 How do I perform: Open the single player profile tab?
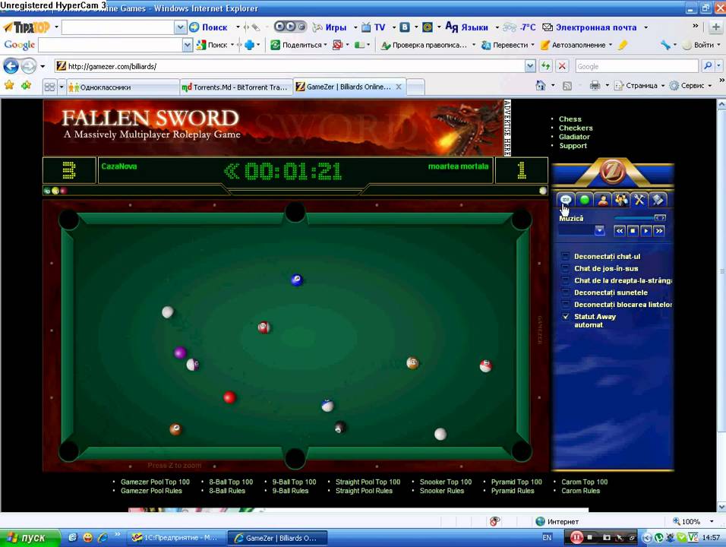[x=603, y=200]
